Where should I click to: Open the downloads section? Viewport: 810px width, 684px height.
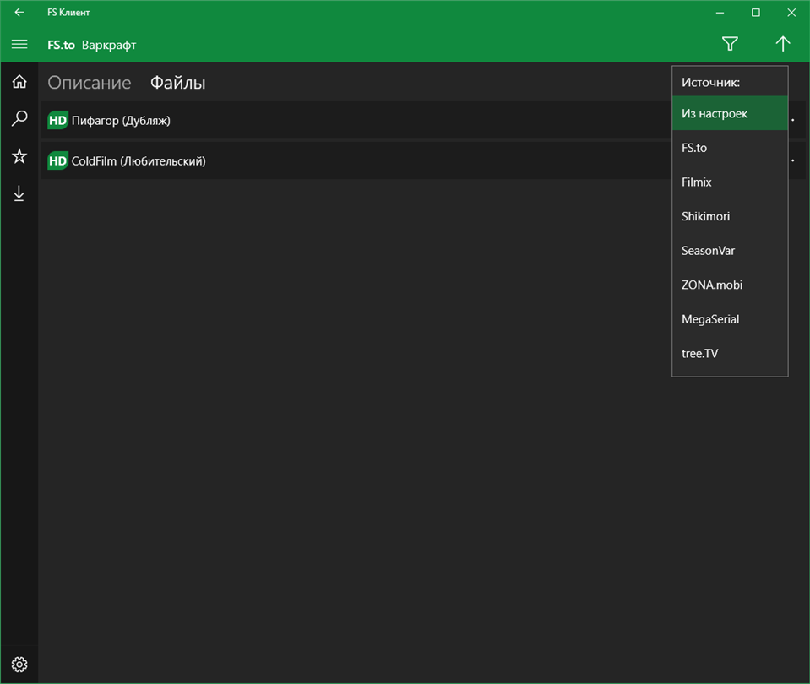coord(19,193)
